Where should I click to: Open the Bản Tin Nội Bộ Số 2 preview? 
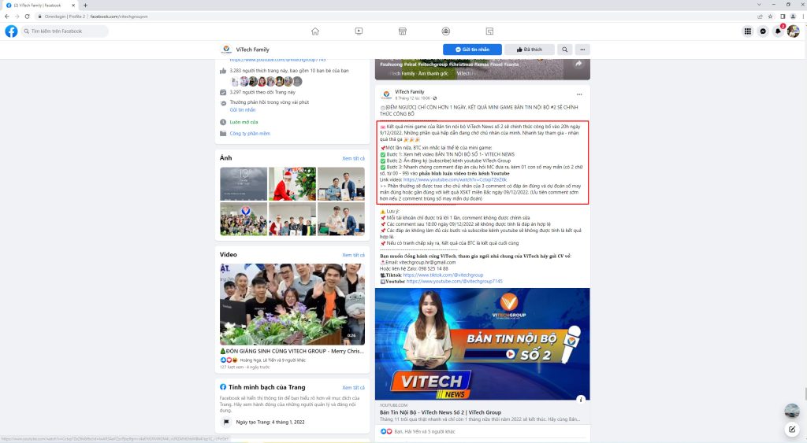[482, 344]
